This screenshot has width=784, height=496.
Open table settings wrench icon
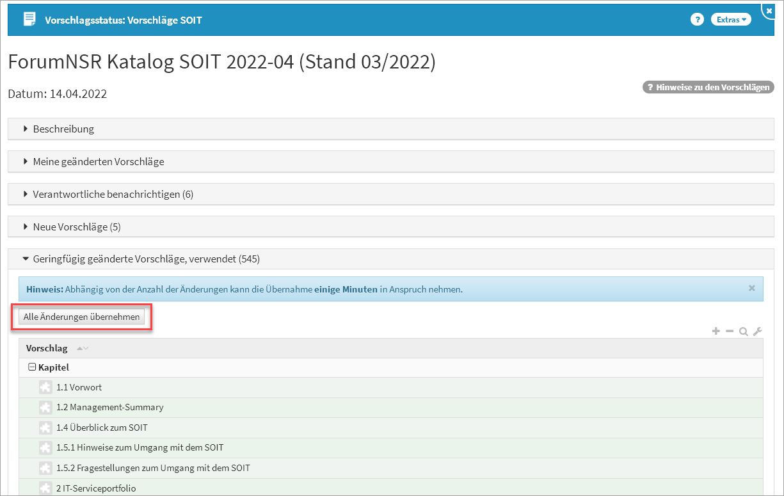click(x=757, y=332)
